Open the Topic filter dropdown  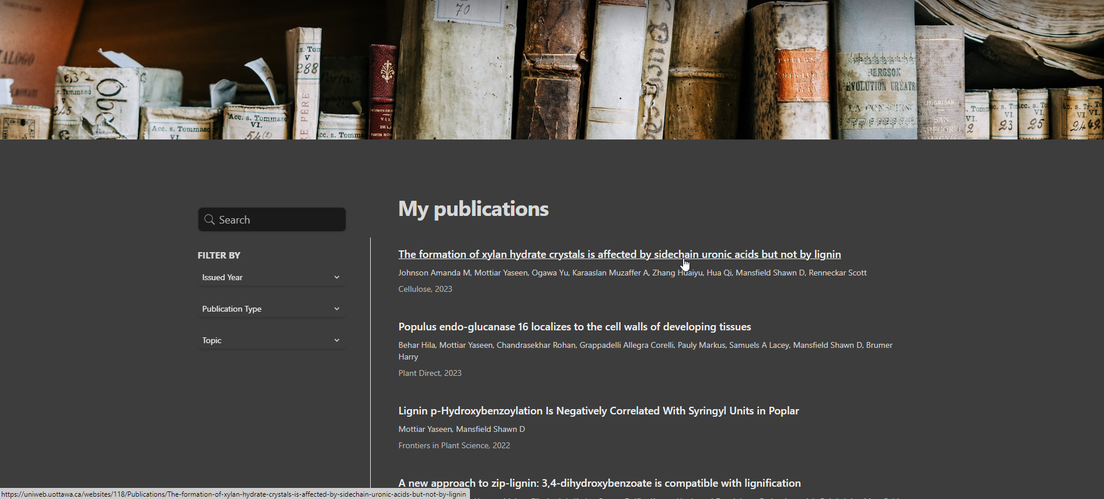point(263,341)
